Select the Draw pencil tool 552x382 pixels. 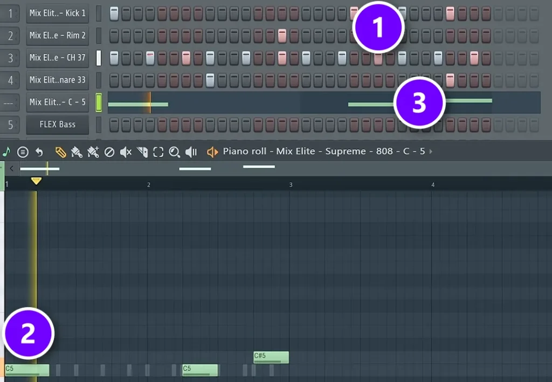click(60, 152)
